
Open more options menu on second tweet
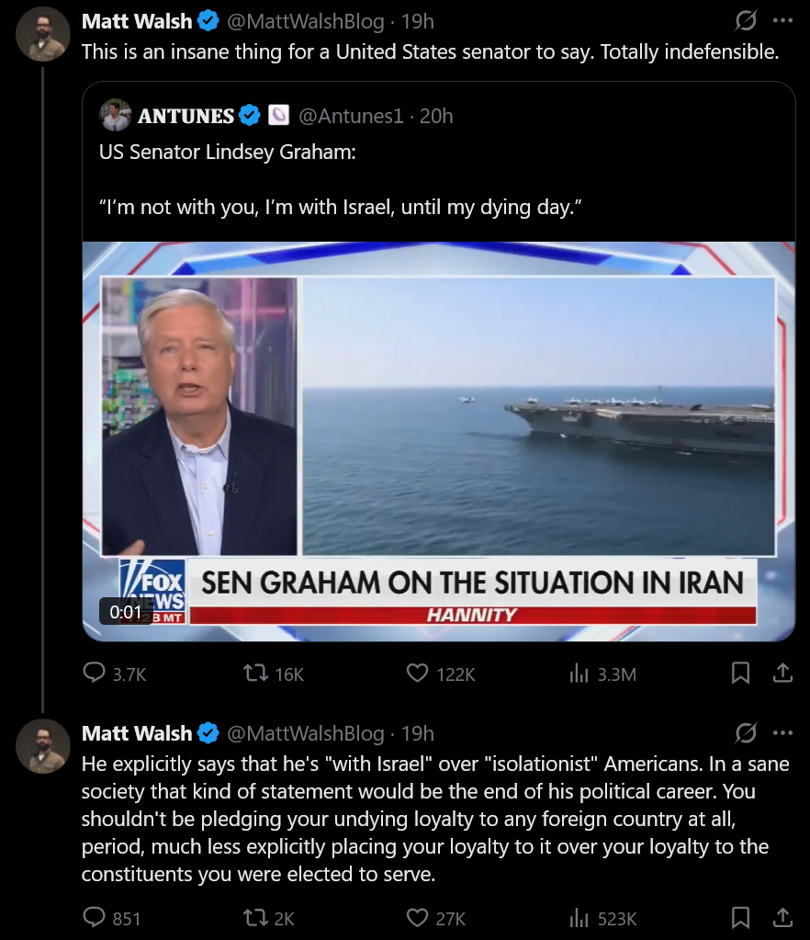(782, 732)
